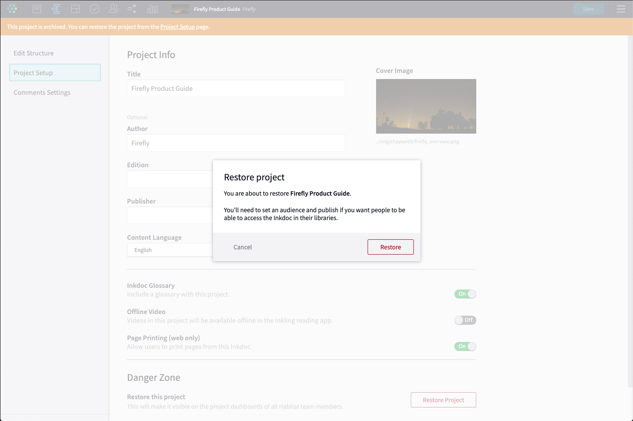The height and width of the screenshot is (421, 633).
Task: Click the Habitat logo icon
Action: click(x=12, y=9)
